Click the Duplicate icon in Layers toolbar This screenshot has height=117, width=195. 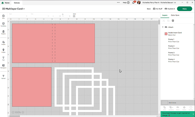pos(168,21)
